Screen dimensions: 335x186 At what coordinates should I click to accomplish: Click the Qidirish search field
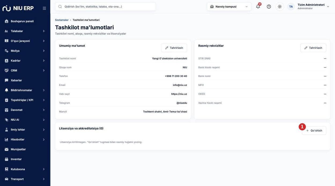click(105, 6)
